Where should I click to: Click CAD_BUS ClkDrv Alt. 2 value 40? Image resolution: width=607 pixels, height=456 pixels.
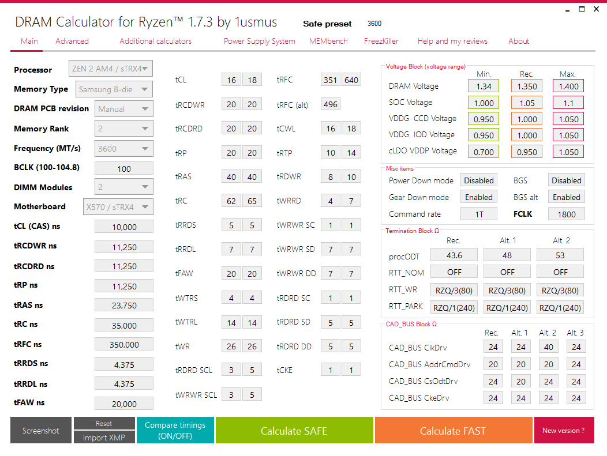pyautogui.click(x=549, y=346)
